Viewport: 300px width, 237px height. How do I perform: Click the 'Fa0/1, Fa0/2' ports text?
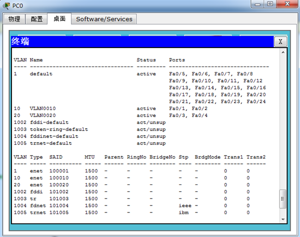pyautogui.click(x=188, y=108)
